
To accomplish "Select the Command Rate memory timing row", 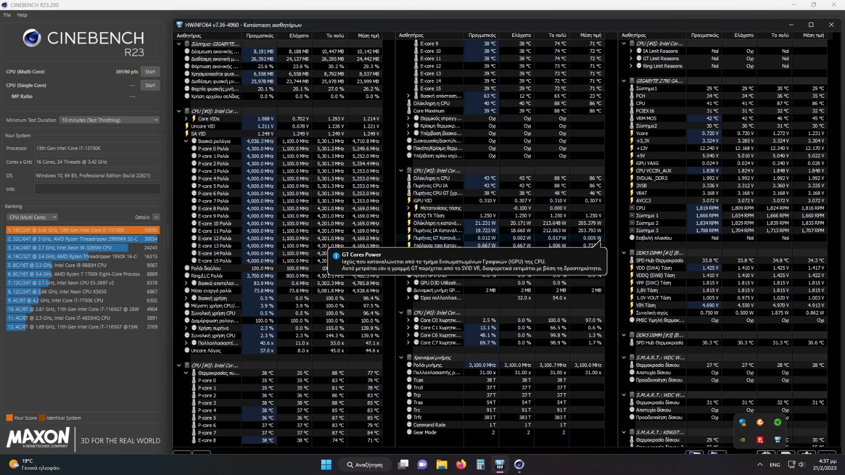I will pyautogui.click(x=501, y=425).
